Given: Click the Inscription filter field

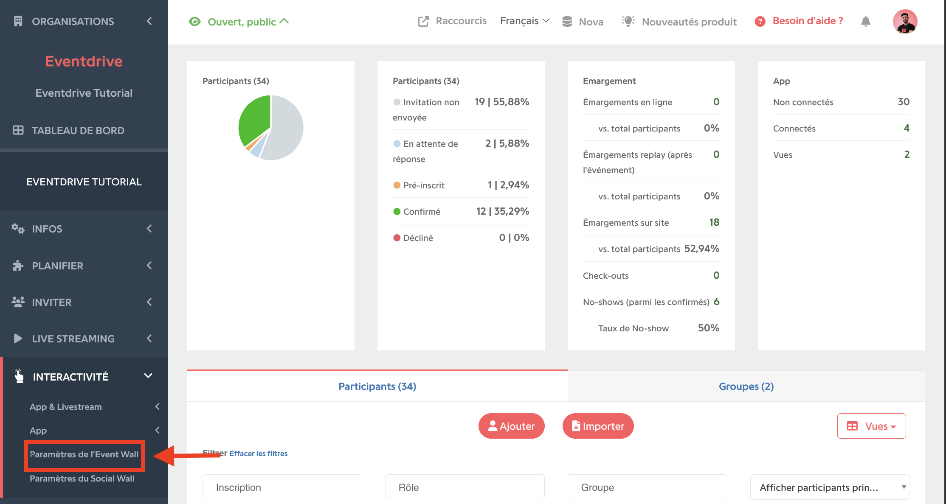Looking at the screenshot, I should [x=282, y=487].
